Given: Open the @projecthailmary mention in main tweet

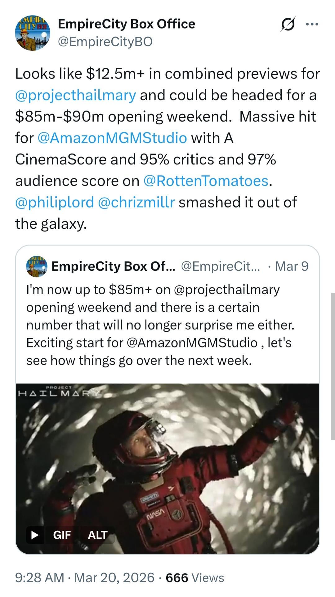Looking at the screenshot, I should [x=75, y=95].
